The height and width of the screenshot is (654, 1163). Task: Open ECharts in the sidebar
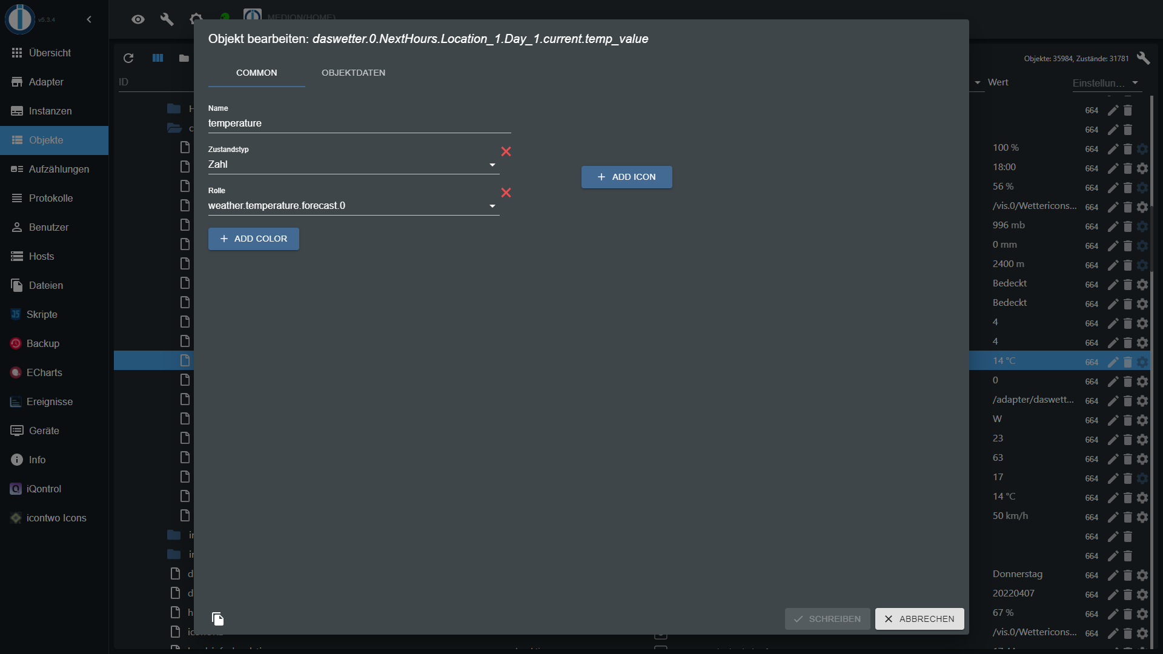[x=54, y=372]
